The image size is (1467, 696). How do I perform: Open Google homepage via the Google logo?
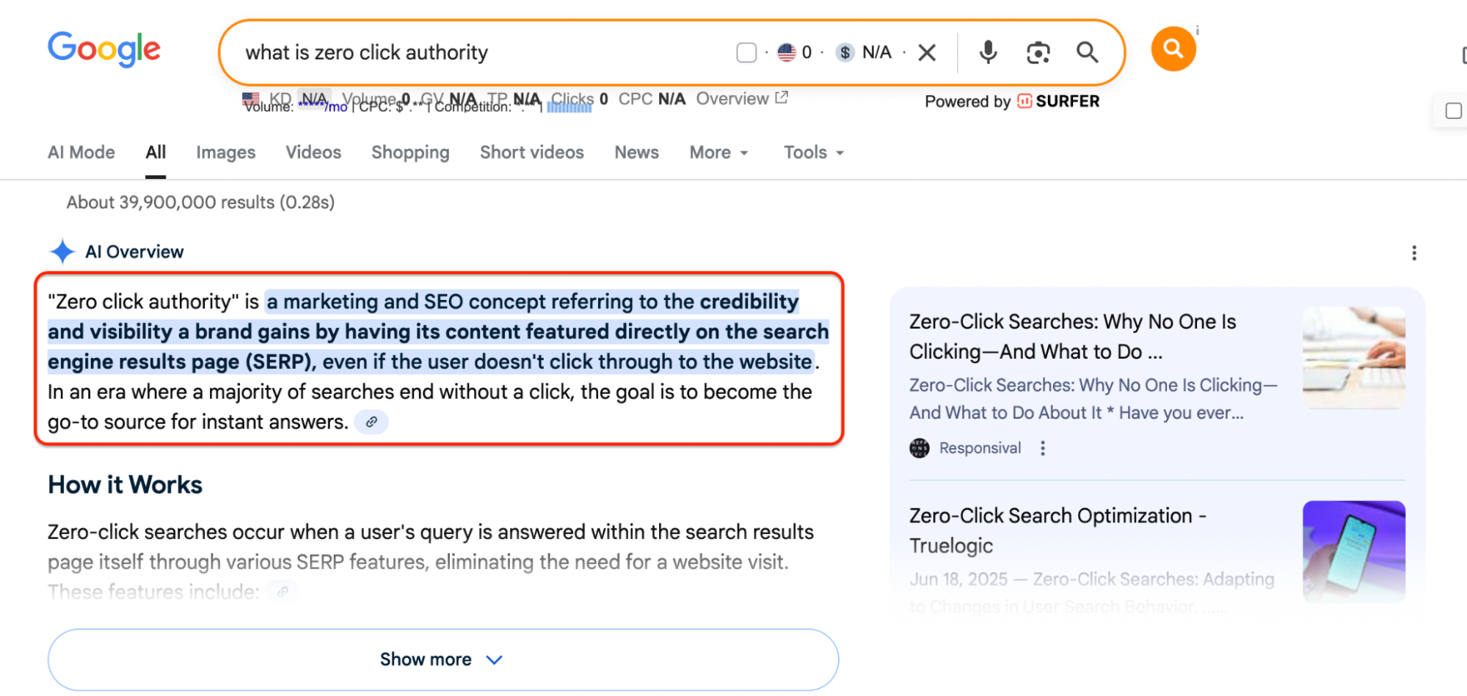[x=103, y=48]
